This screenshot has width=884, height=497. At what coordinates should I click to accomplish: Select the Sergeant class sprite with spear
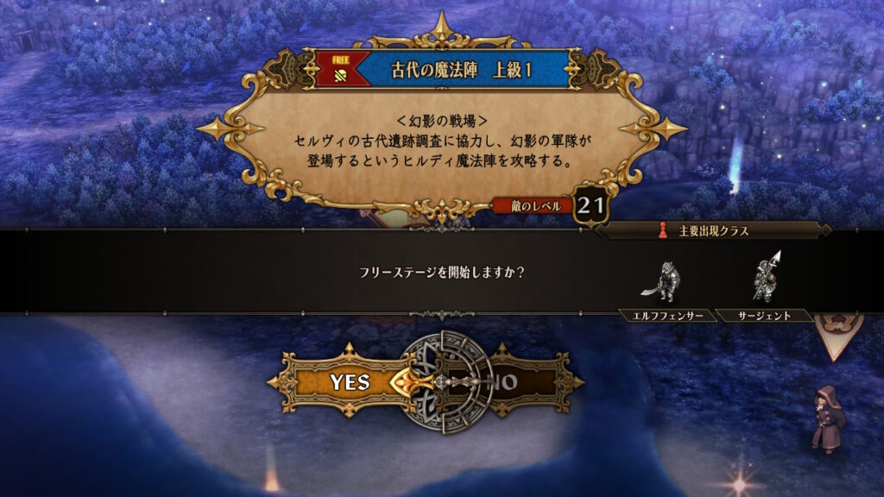tap(767, 277)
